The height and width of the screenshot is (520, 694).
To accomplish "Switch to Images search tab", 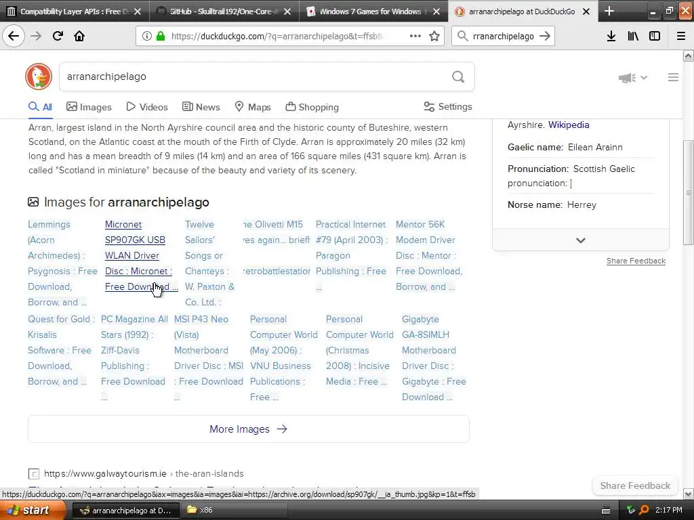I will tap(89, 107).
